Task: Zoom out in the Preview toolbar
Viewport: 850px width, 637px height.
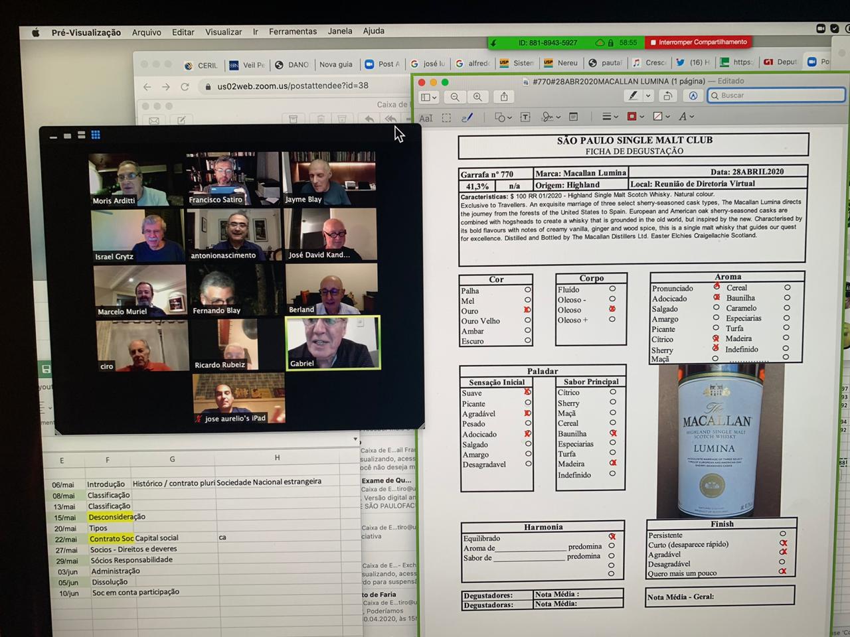Action: coord(455,97)
